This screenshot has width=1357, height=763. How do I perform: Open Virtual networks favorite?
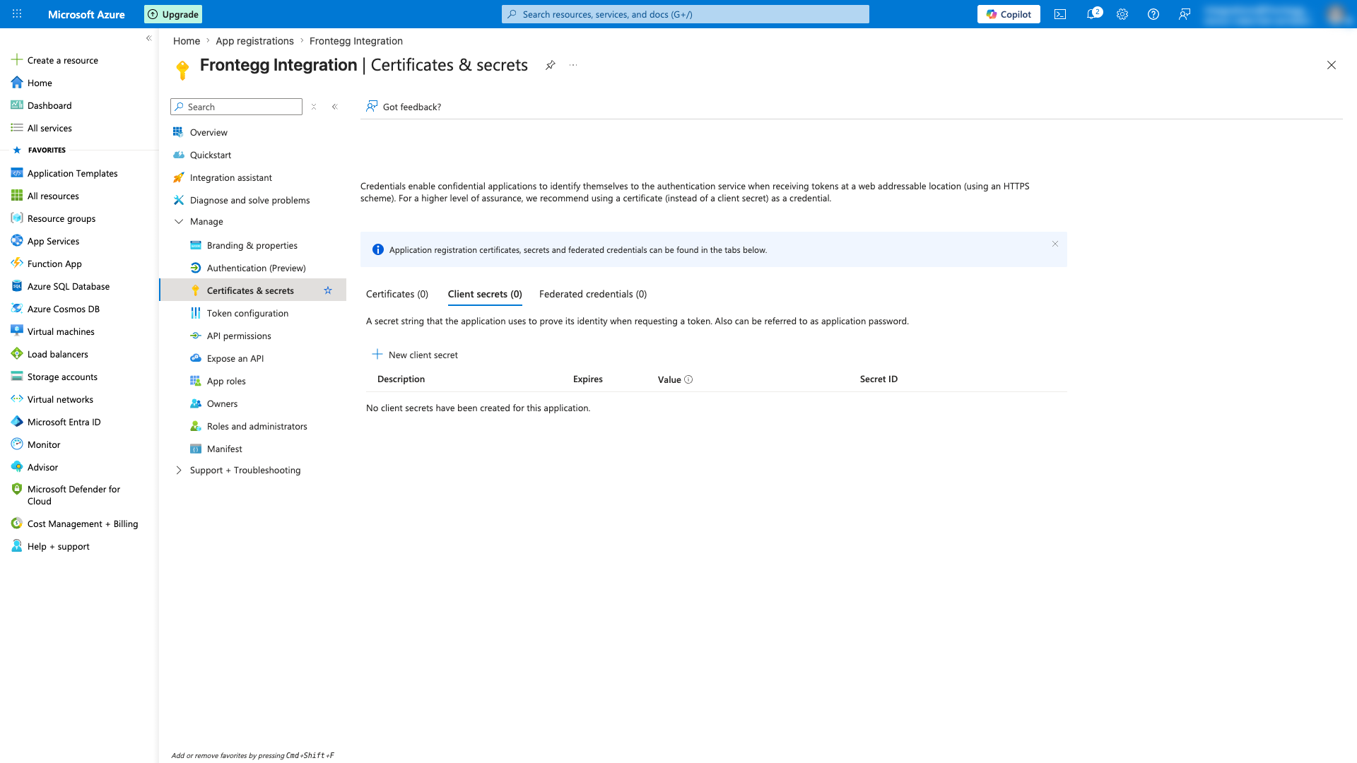point(60,399)
